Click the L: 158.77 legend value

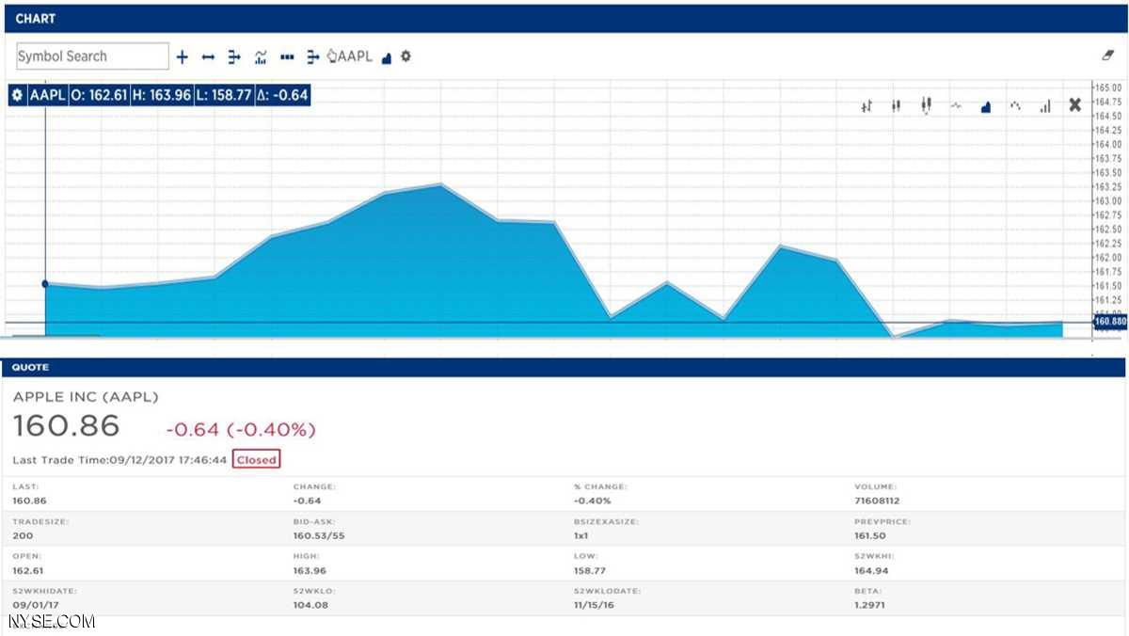[223, 95]
